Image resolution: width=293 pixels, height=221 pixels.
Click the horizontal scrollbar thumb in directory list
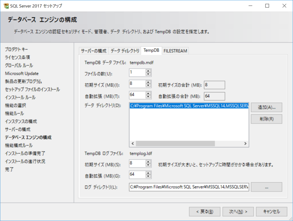(x=175, y=143)
